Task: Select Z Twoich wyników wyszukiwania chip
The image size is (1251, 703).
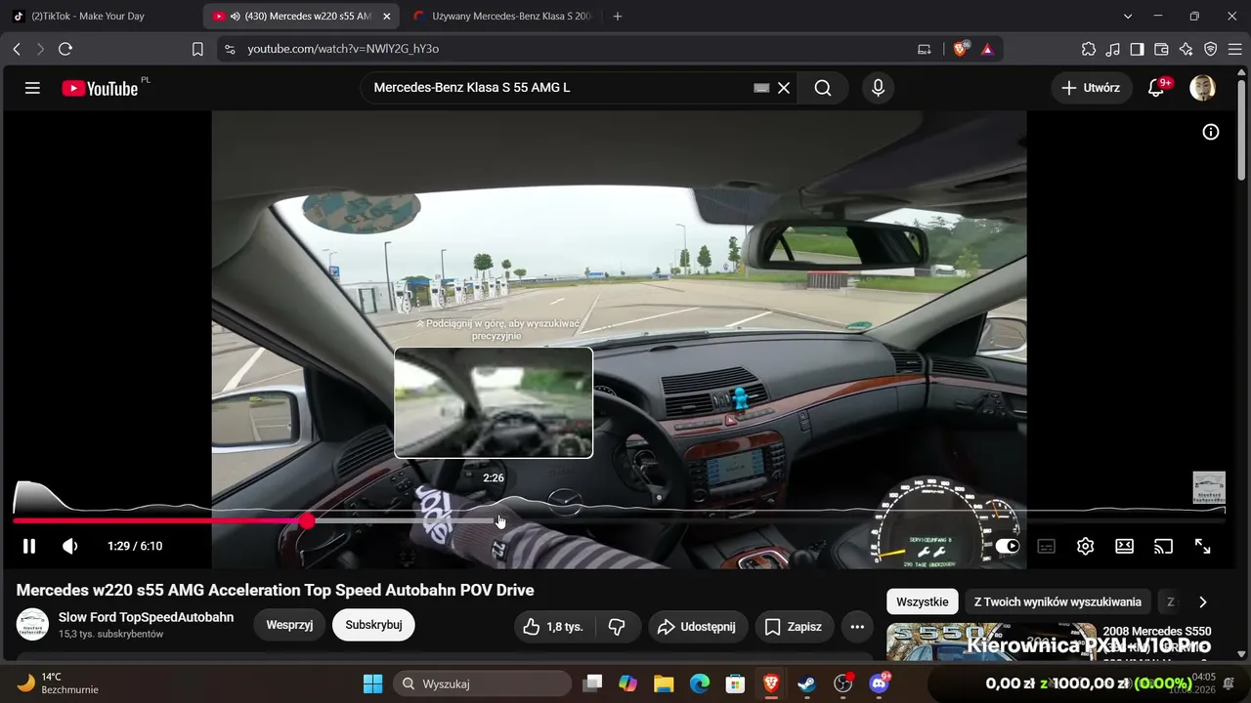Action: pyautogui.click(x=1057, y=601)
